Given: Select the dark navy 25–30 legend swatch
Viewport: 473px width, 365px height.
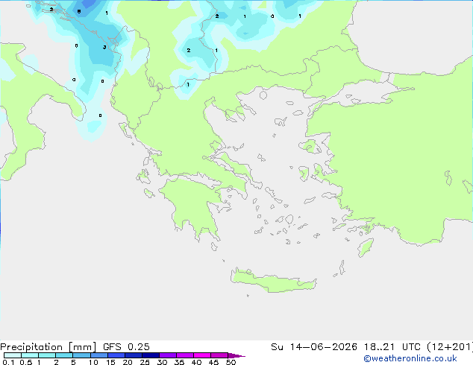Looking at the screenshot, I should tap(151, 355).
